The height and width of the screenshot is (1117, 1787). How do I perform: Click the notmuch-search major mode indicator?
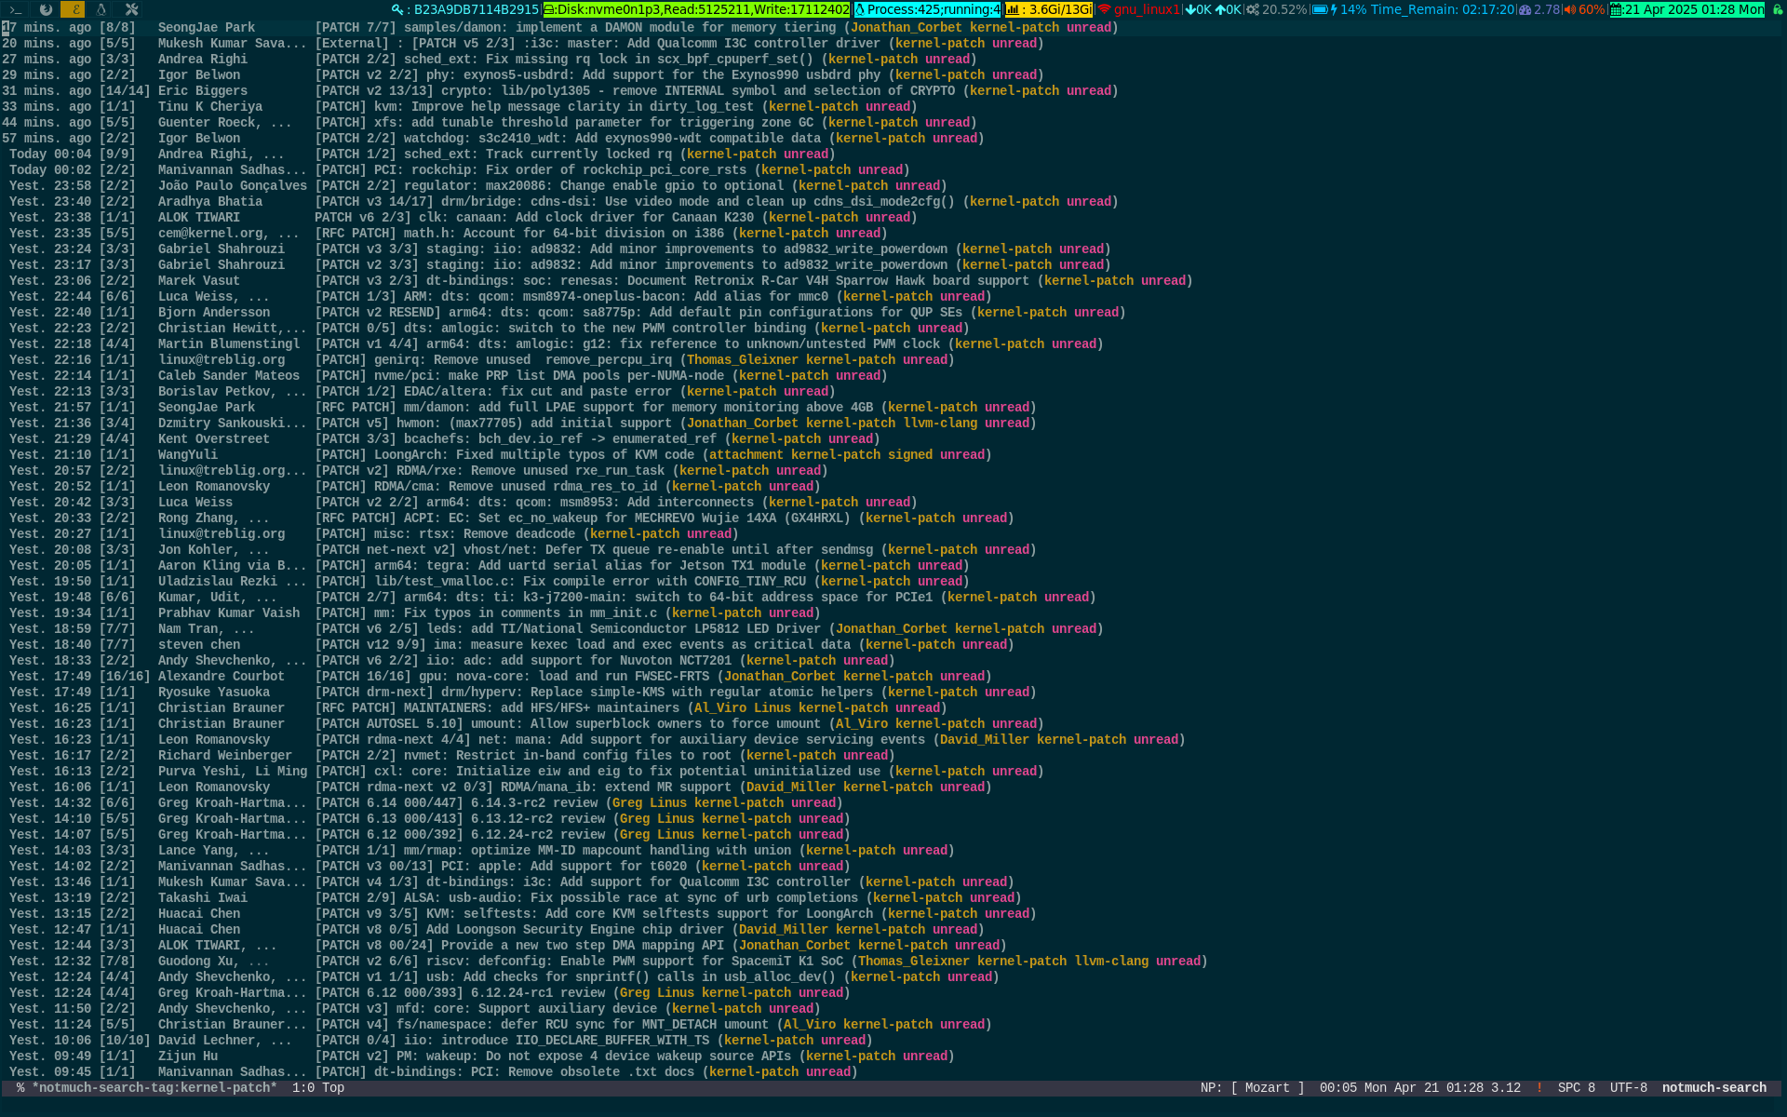coord(1713,1088)
